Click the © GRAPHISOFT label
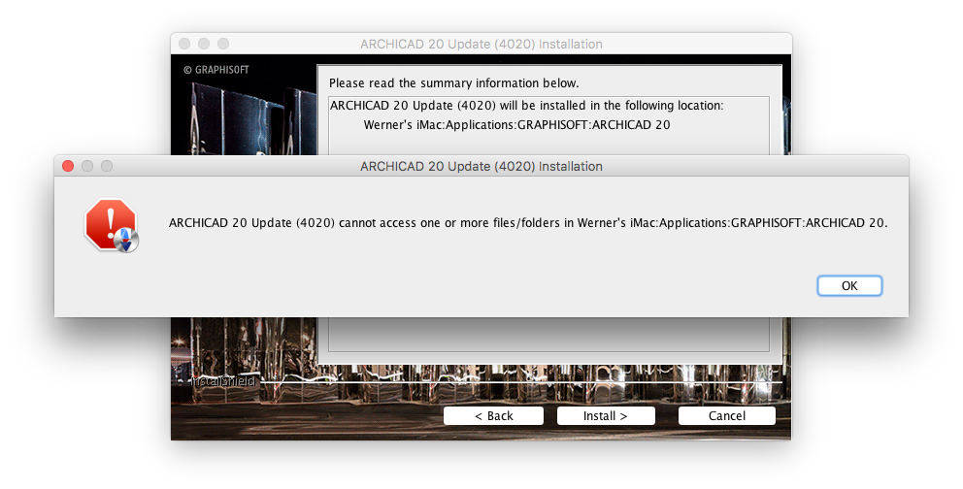The image size is (963, 489). tap(216, 70)
